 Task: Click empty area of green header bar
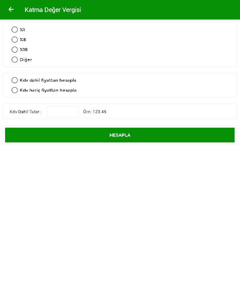tap(161, 10)
